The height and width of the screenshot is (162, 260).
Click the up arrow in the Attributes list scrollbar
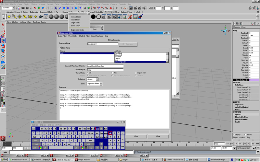[x=167, y=54]
